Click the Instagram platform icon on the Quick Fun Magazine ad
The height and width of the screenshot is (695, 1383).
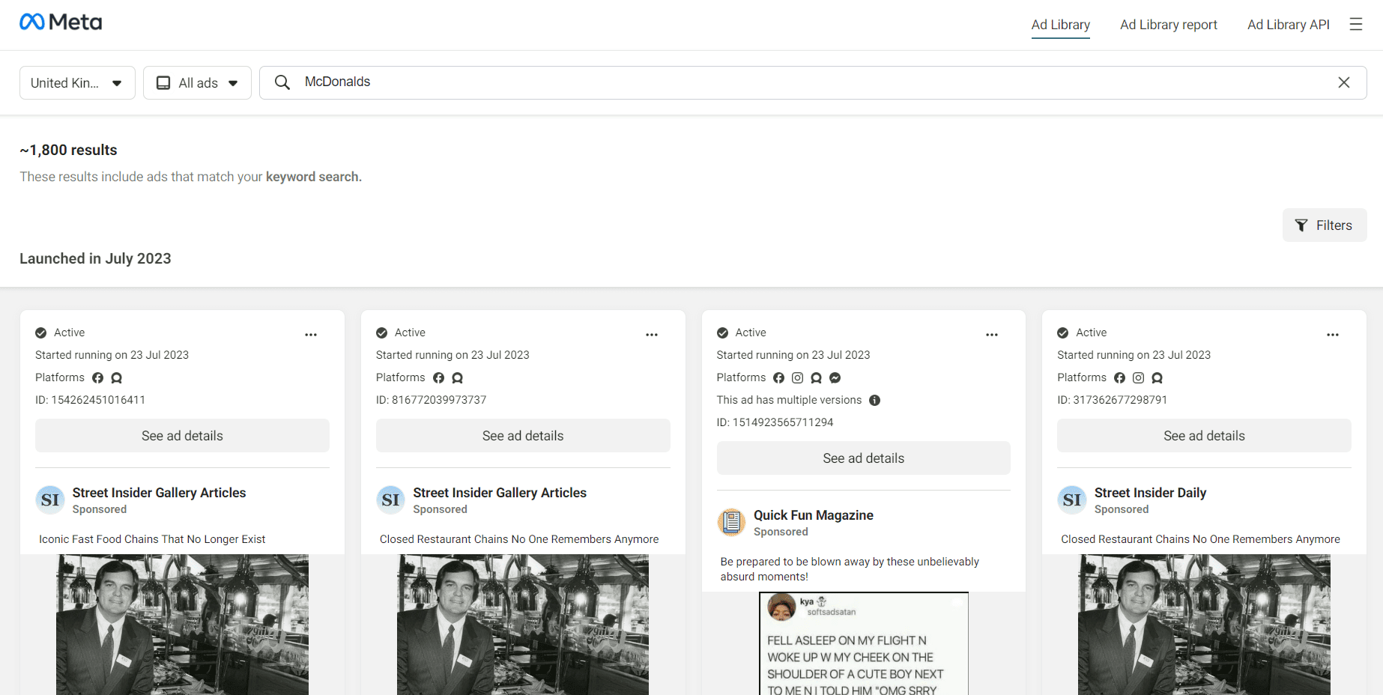tap(797, 377)
